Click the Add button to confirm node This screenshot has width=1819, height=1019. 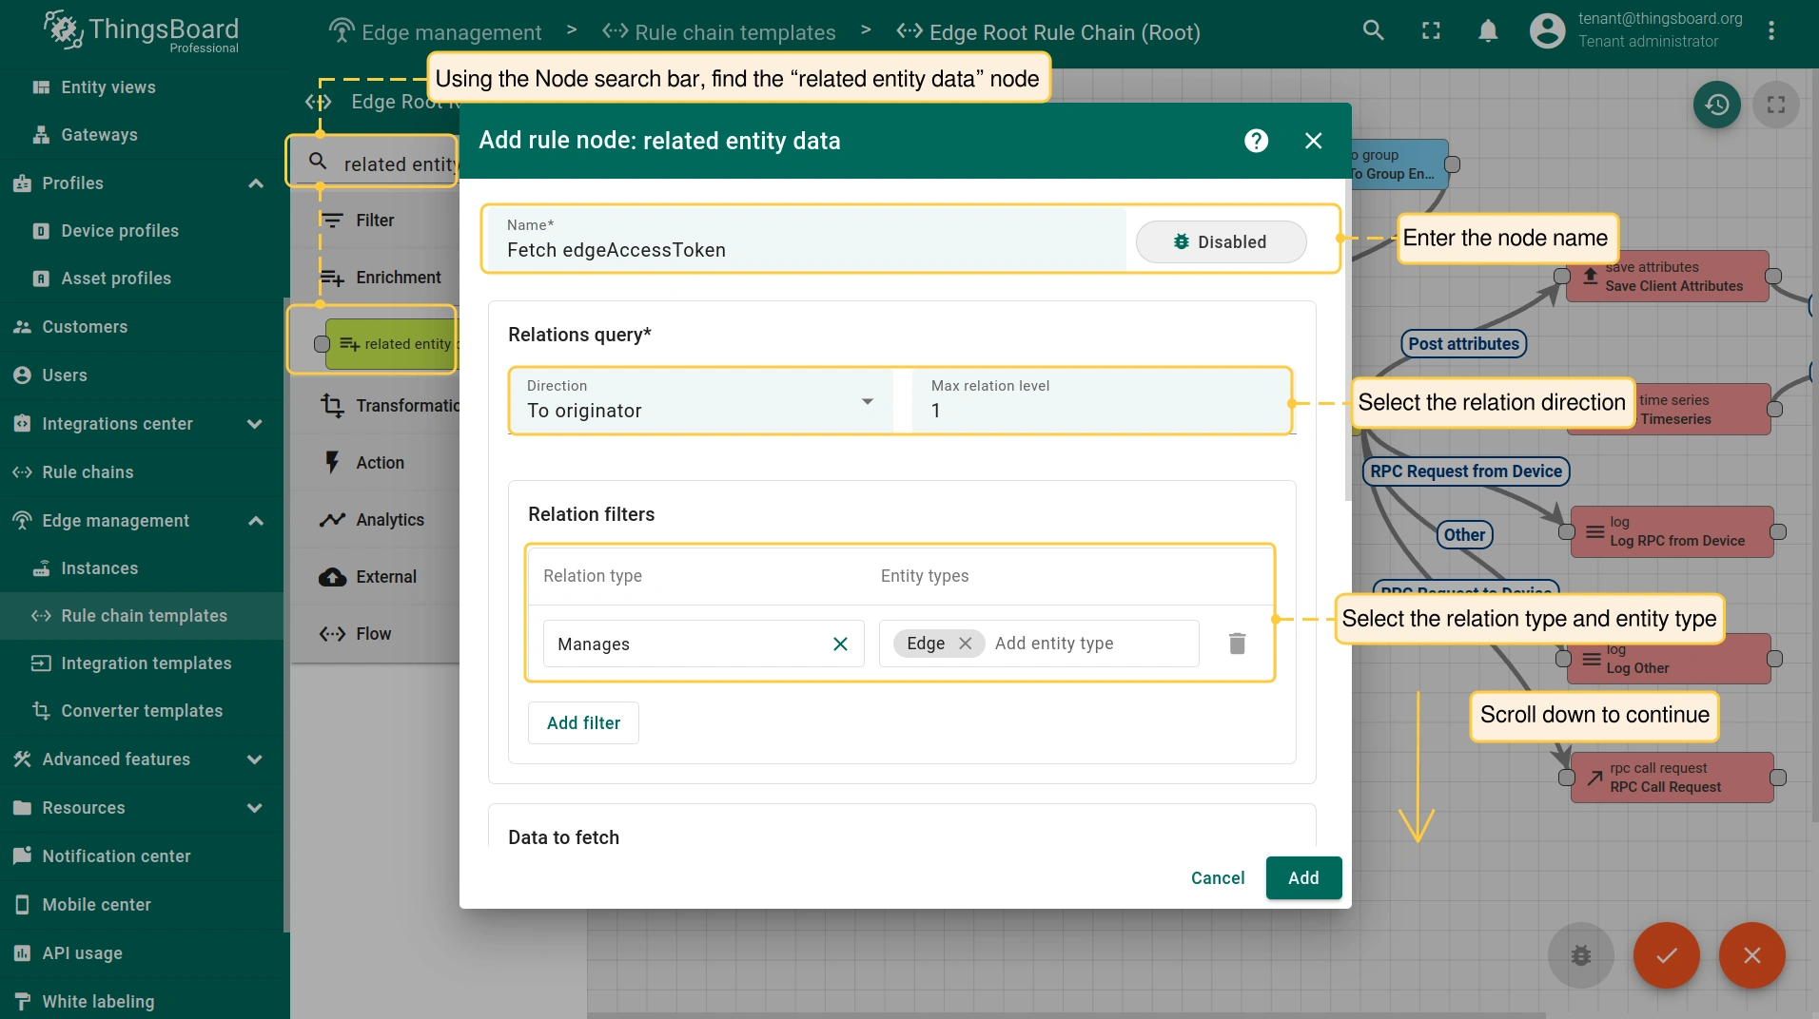(1302, 877)
